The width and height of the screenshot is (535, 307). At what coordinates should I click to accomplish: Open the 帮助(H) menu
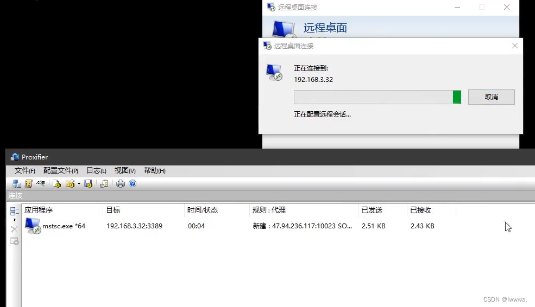(x=155, y=171)
